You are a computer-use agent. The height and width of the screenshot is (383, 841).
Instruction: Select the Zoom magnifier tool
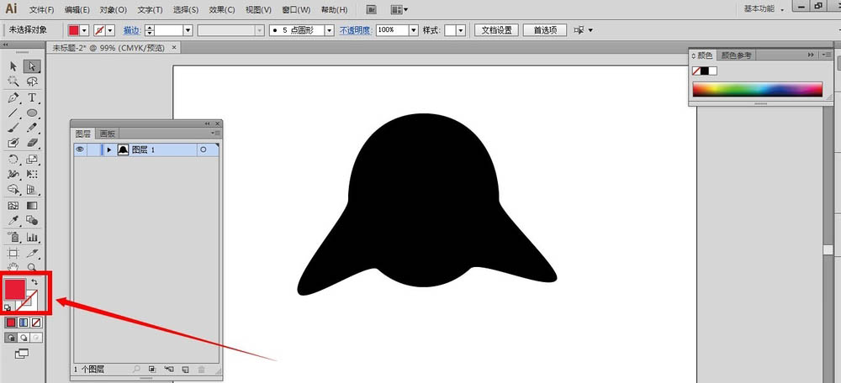(32, 267)
